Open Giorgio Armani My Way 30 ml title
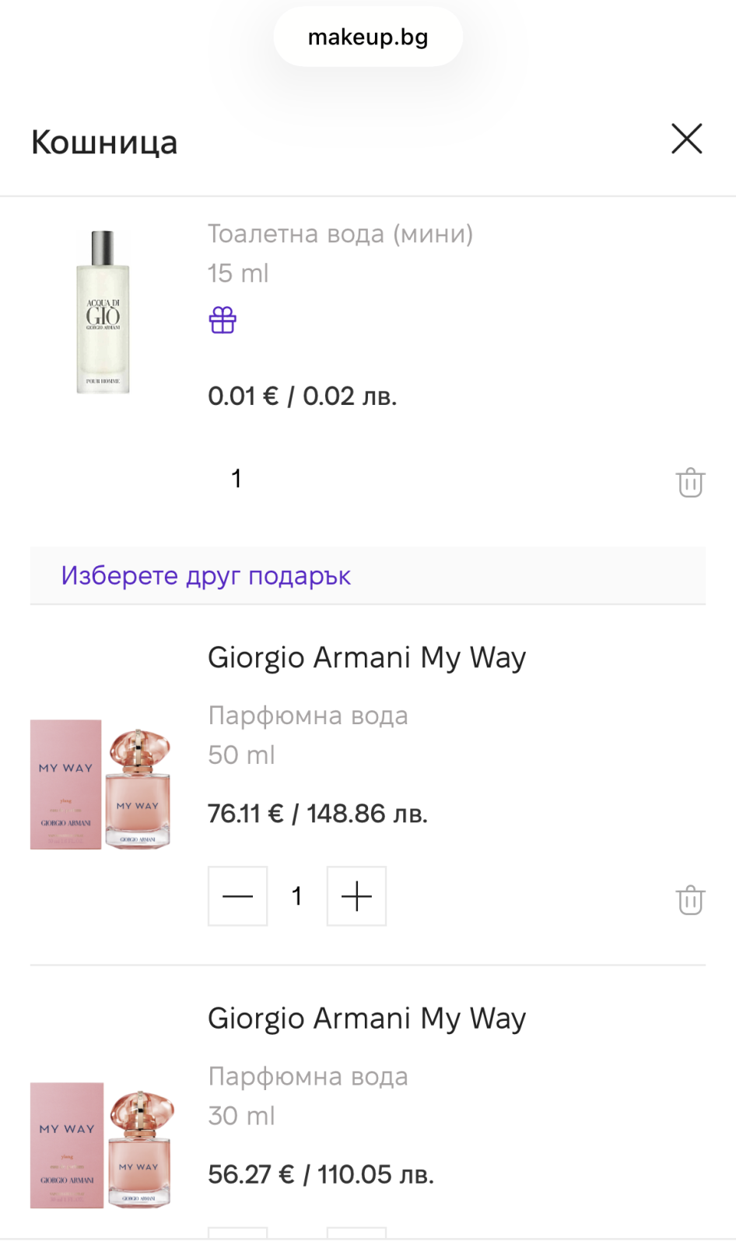The width and height of the screenshot is (736, 1245). click(x=366, y=1018)
